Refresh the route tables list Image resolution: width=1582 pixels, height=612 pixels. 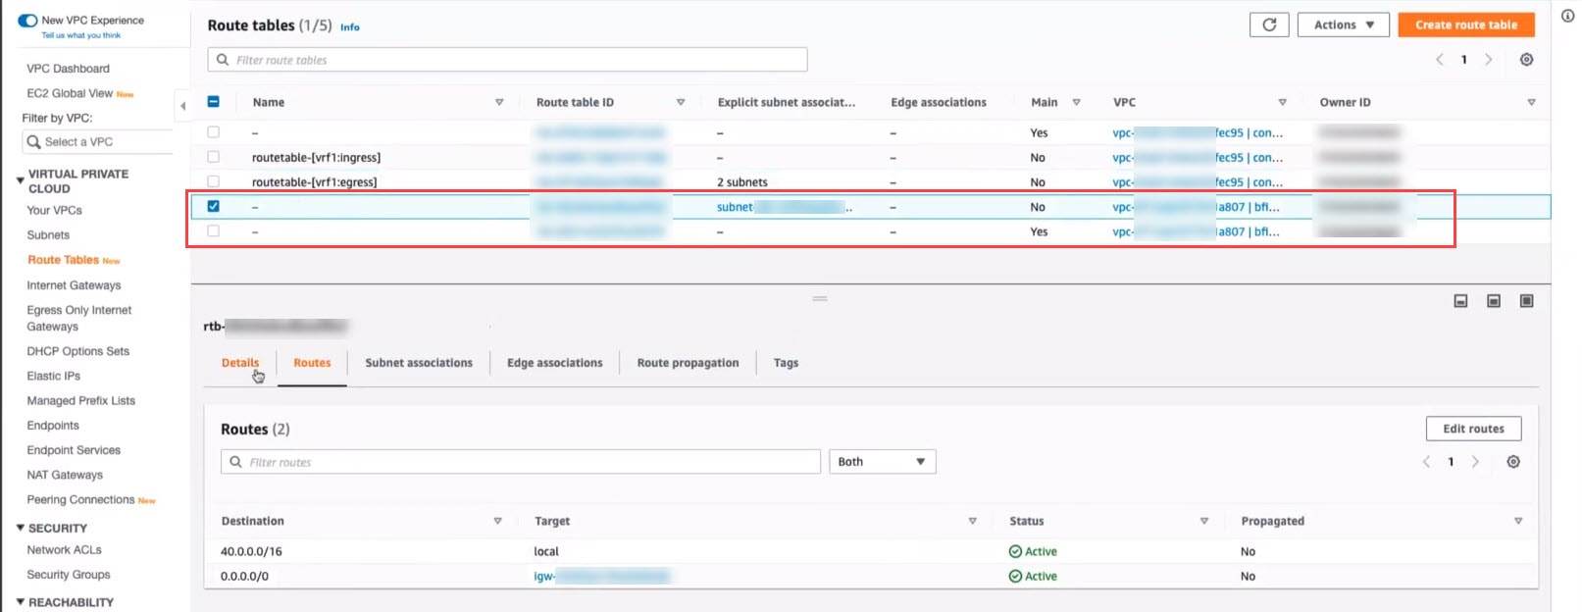(1269, 25)
